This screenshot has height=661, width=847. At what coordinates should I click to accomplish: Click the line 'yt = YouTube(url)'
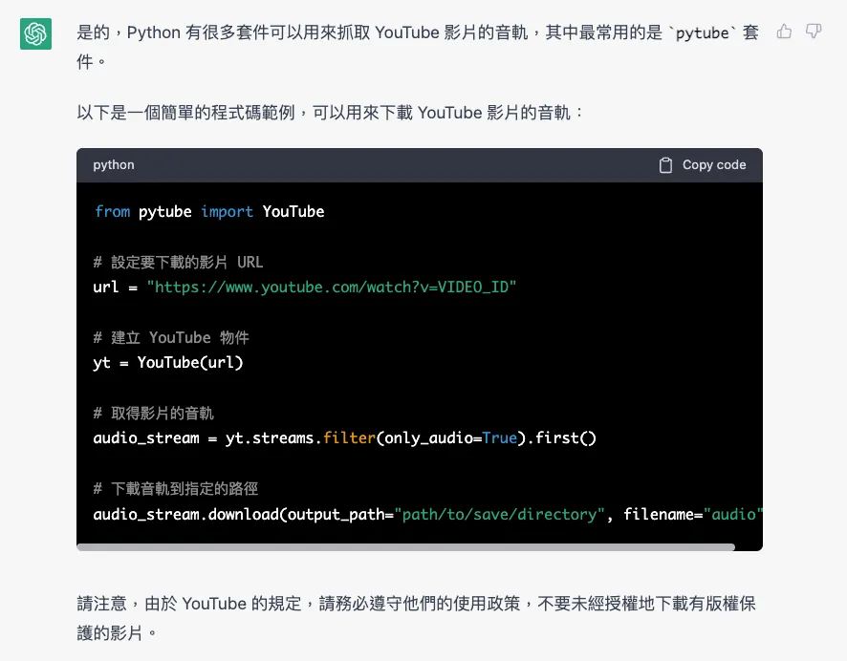coord(168,363)
